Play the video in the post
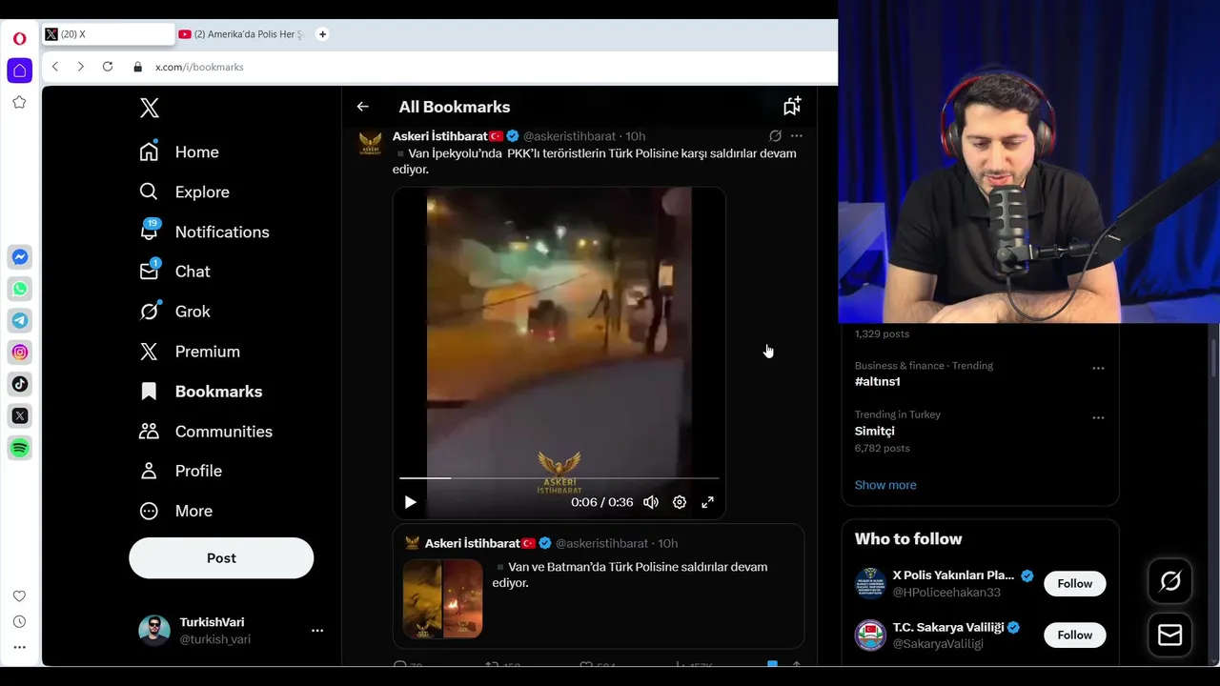This screenshot has height=686, width=1220. pyautogui.click(x=410, y=502)
